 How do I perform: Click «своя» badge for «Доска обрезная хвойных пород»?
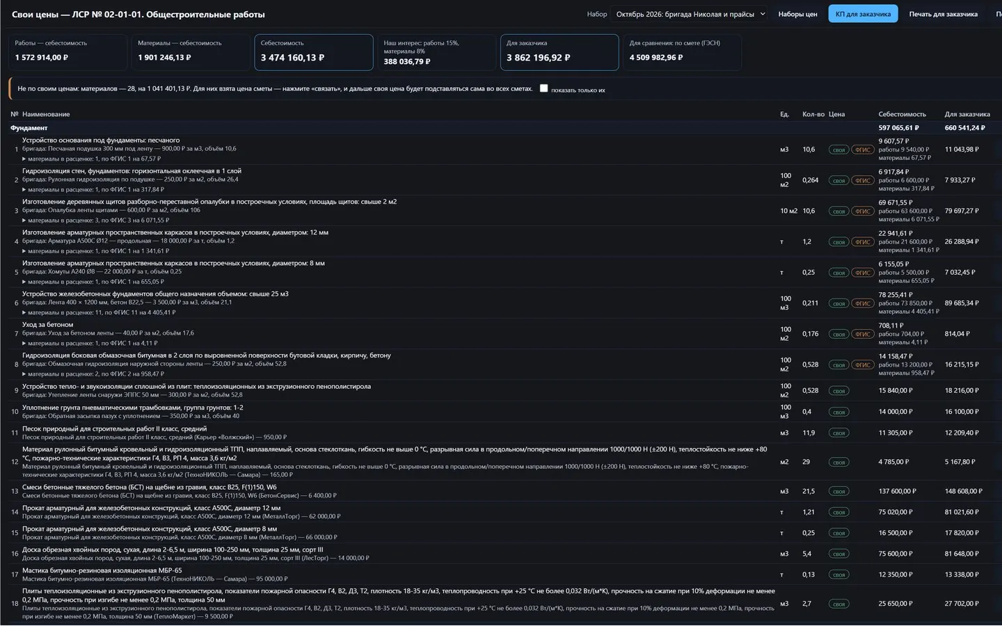(x=838, y=554)
